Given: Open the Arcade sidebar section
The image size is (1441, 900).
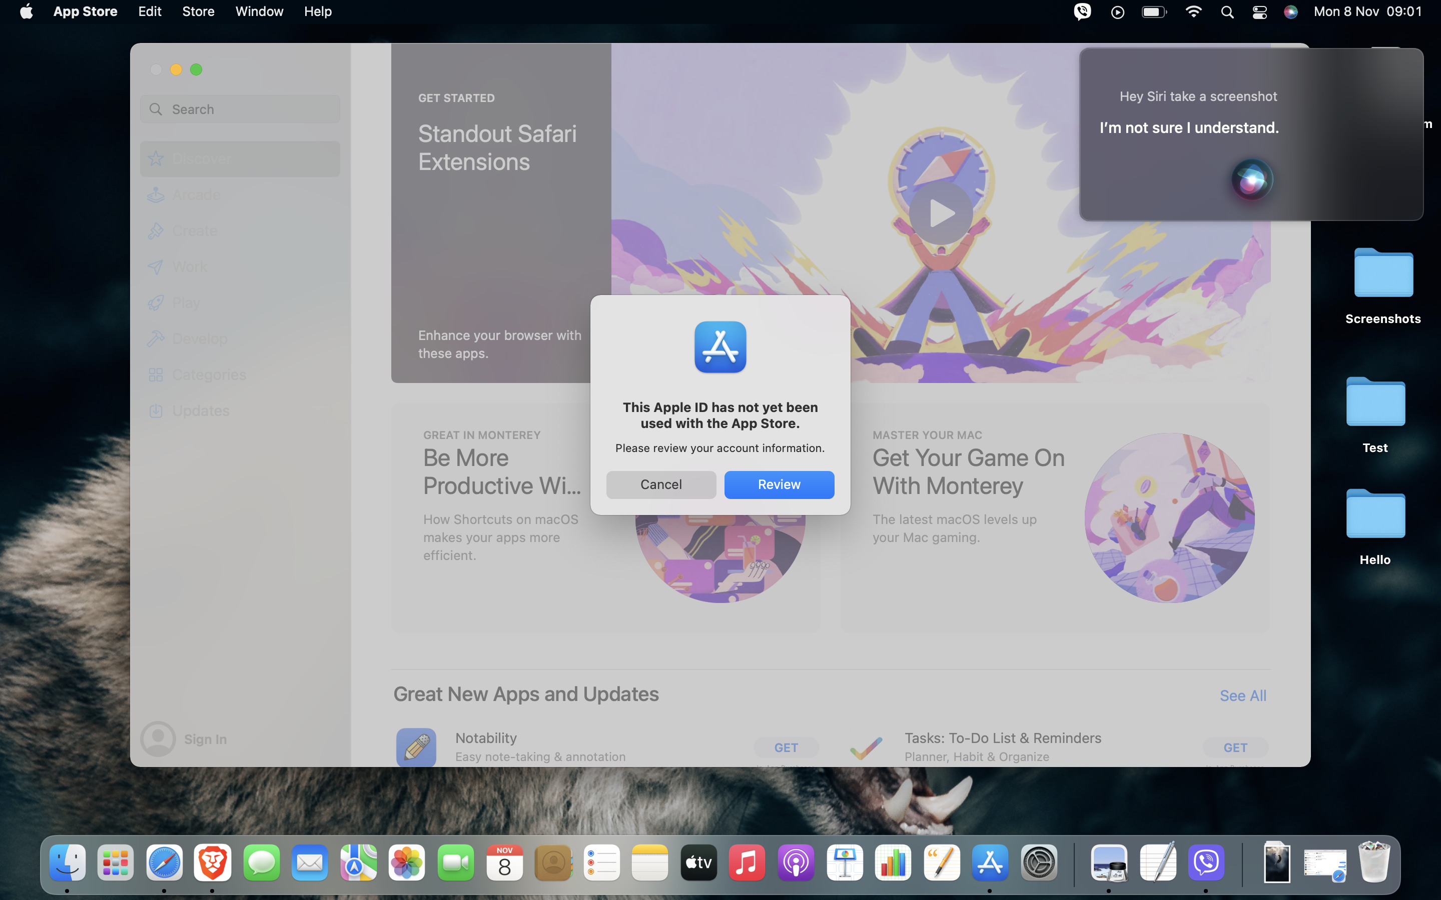Looking at the screenshot, I should coord(196,194).
